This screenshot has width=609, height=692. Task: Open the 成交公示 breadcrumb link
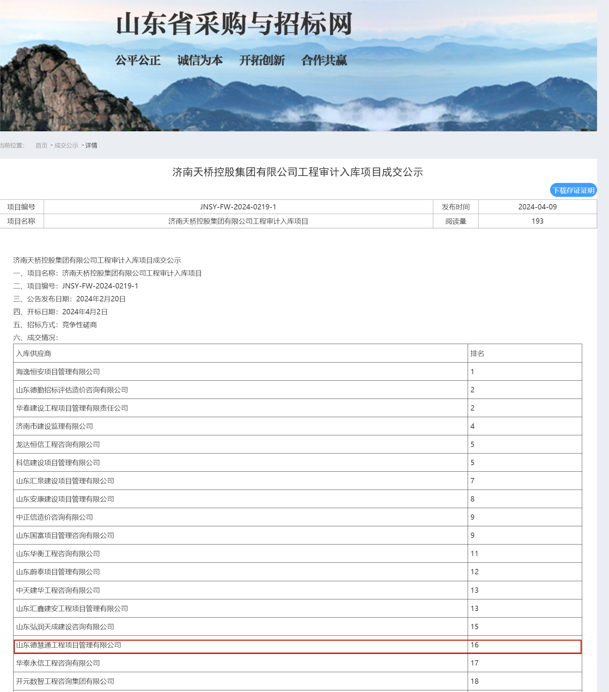[67, 145]
